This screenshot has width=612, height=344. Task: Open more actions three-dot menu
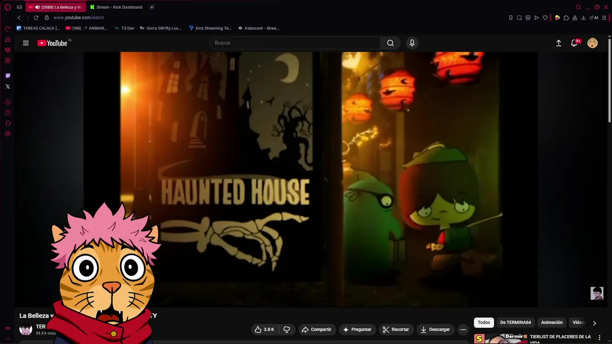[463, 330]
